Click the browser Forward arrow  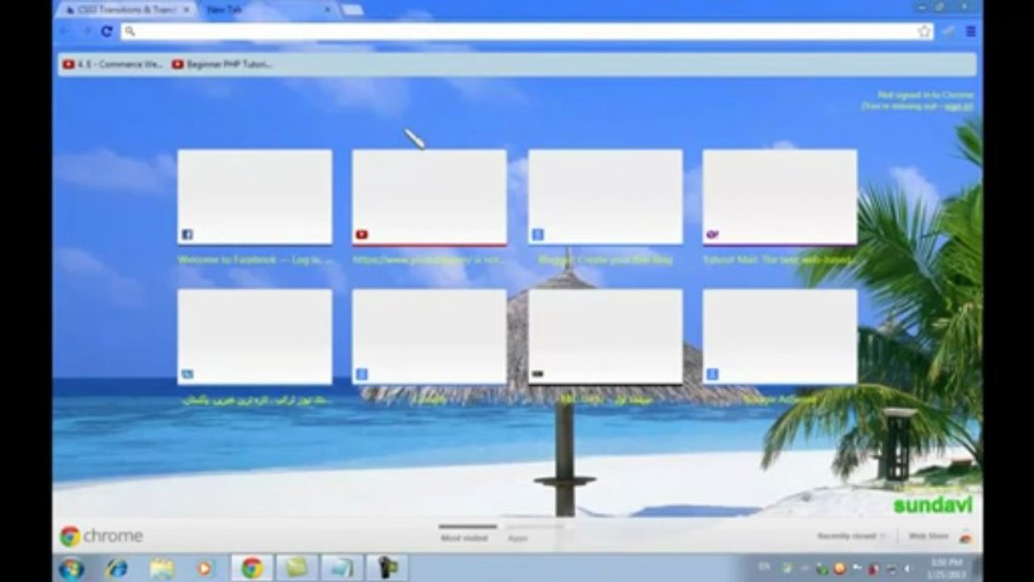pyautogui.click(x=87, y=32)
